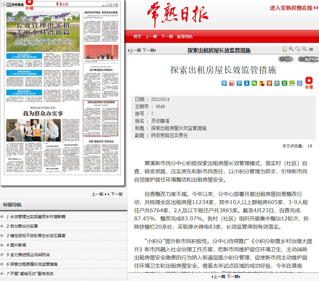This screenshot has width=319, height=281.
Task: Click the yellow T share icon
Action: [262, 83]
